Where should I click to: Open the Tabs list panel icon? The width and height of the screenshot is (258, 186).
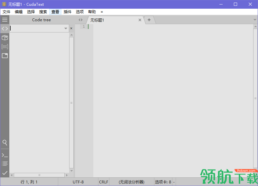coord(5,56)
